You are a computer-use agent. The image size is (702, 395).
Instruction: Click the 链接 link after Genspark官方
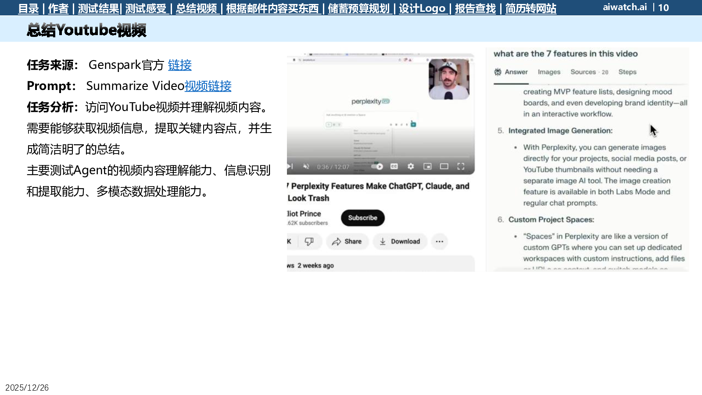pyautogui.click(x=179, y=65)
